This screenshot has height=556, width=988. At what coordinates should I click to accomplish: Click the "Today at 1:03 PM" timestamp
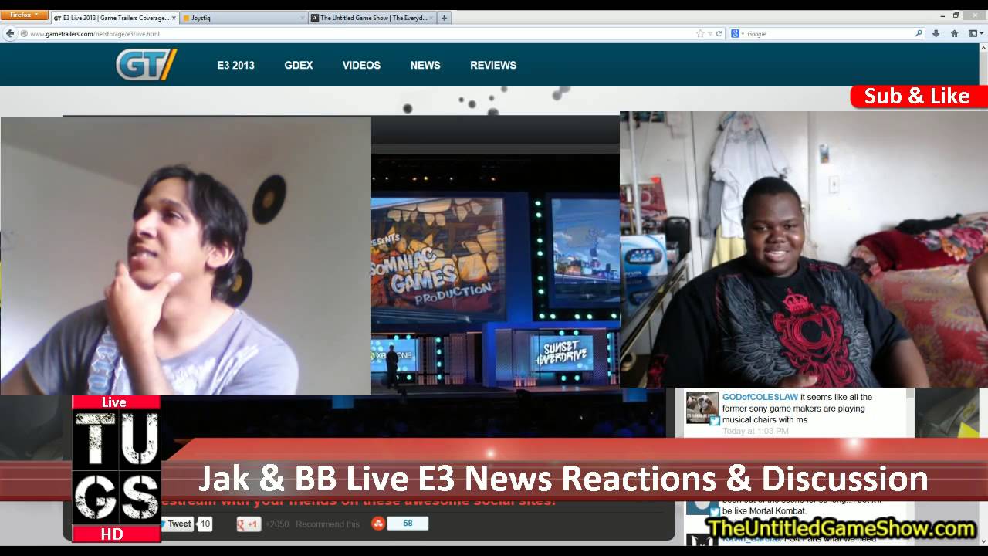[756, 431]
